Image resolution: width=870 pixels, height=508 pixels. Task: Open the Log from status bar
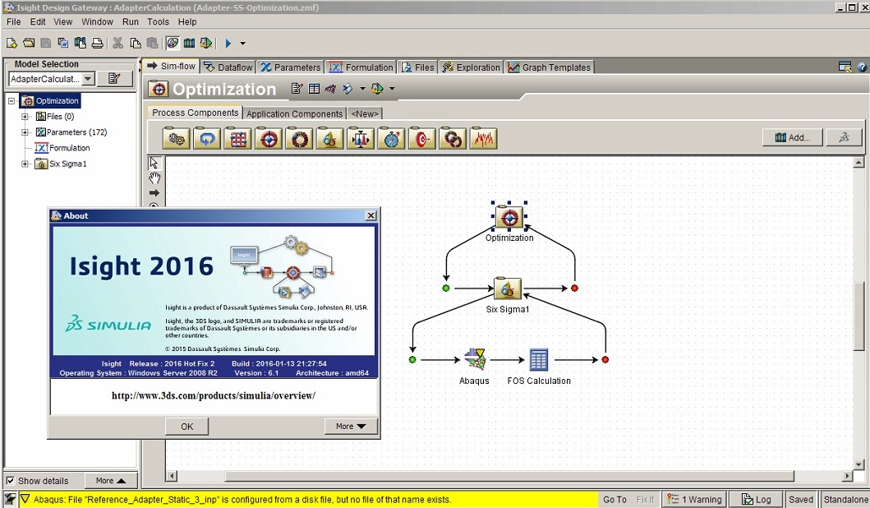pyautogui.click(x=757, y=500)
